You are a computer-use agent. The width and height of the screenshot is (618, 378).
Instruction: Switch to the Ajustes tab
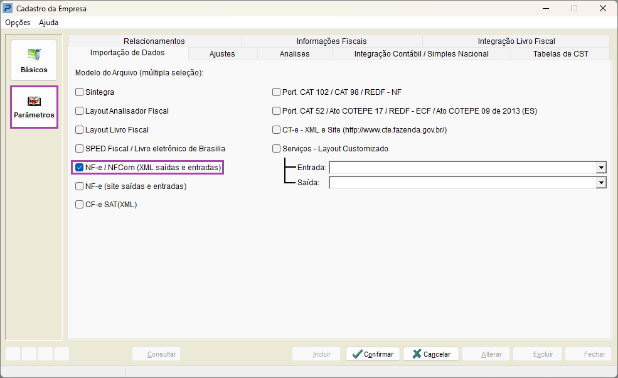(x=222, y=54)
